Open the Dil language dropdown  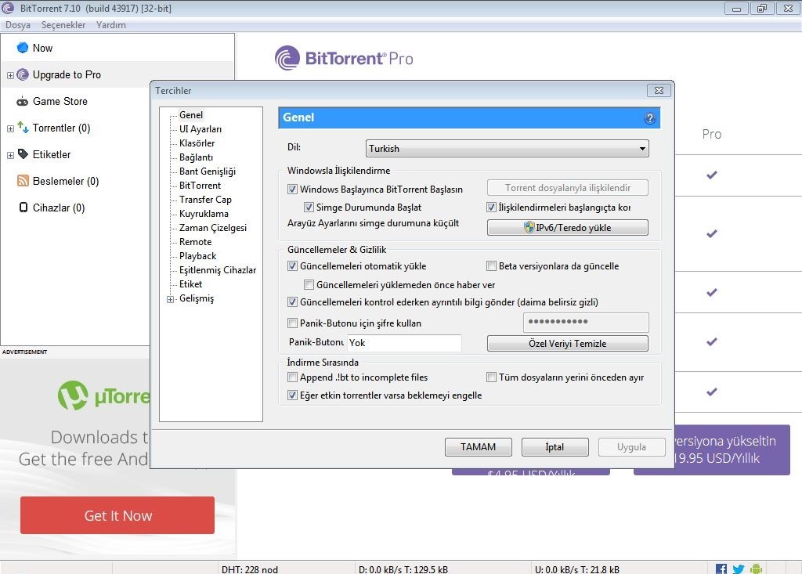508,148
